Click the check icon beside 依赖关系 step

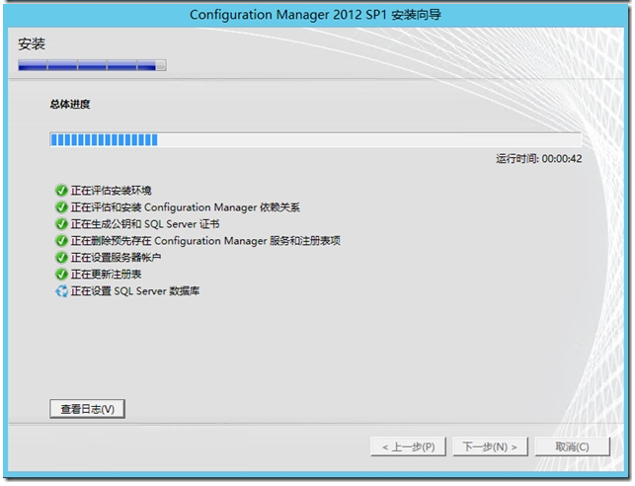[x=61, y=207]
